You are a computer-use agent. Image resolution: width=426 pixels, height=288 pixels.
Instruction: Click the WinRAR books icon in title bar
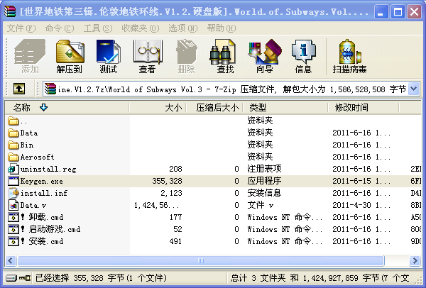[10, 11]
